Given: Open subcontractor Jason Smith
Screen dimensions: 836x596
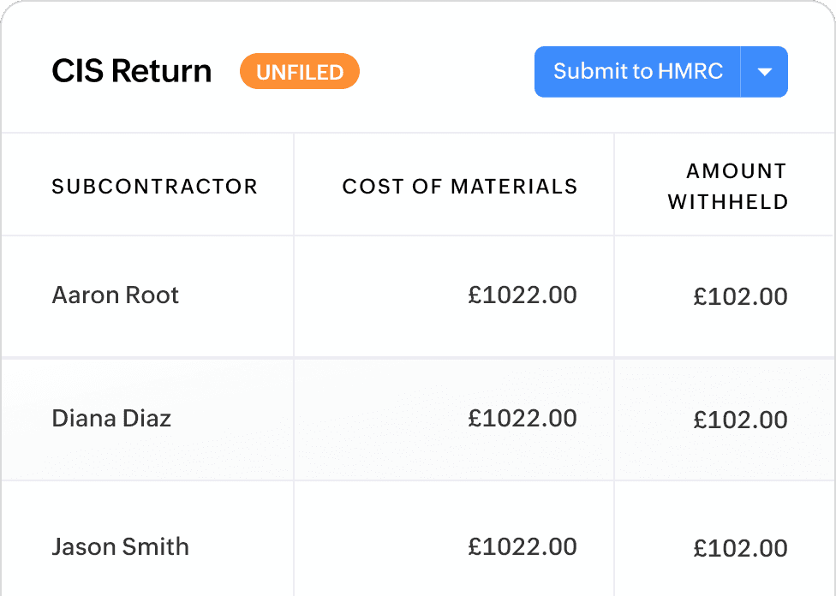Looking at the screenshot, I should (120, 547).
